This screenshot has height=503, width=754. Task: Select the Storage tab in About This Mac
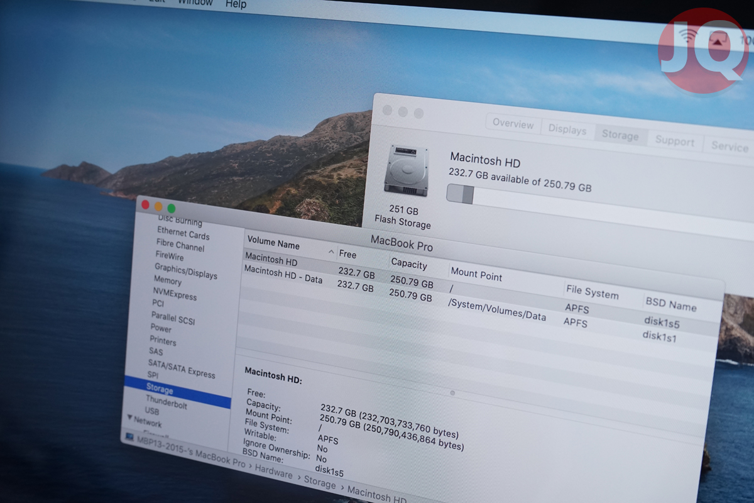[x=620, y=135]
